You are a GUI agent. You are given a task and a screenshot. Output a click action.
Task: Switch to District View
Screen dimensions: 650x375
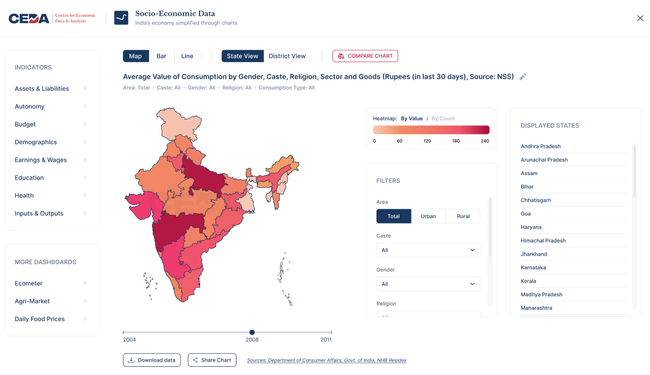point(287,56)
